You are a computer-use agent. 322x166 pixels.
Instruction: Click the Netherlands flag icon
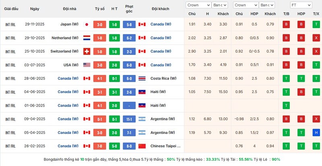86,38
